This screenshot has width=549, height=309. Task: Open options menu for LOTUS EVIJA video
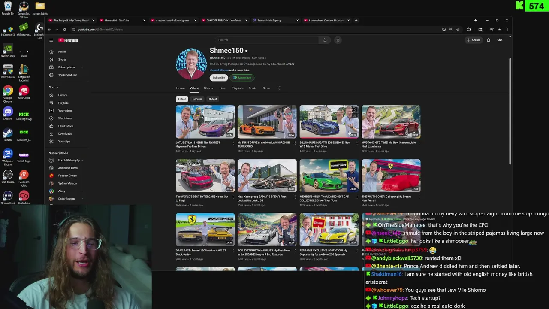pyautogui.click(x=233, y=143)
